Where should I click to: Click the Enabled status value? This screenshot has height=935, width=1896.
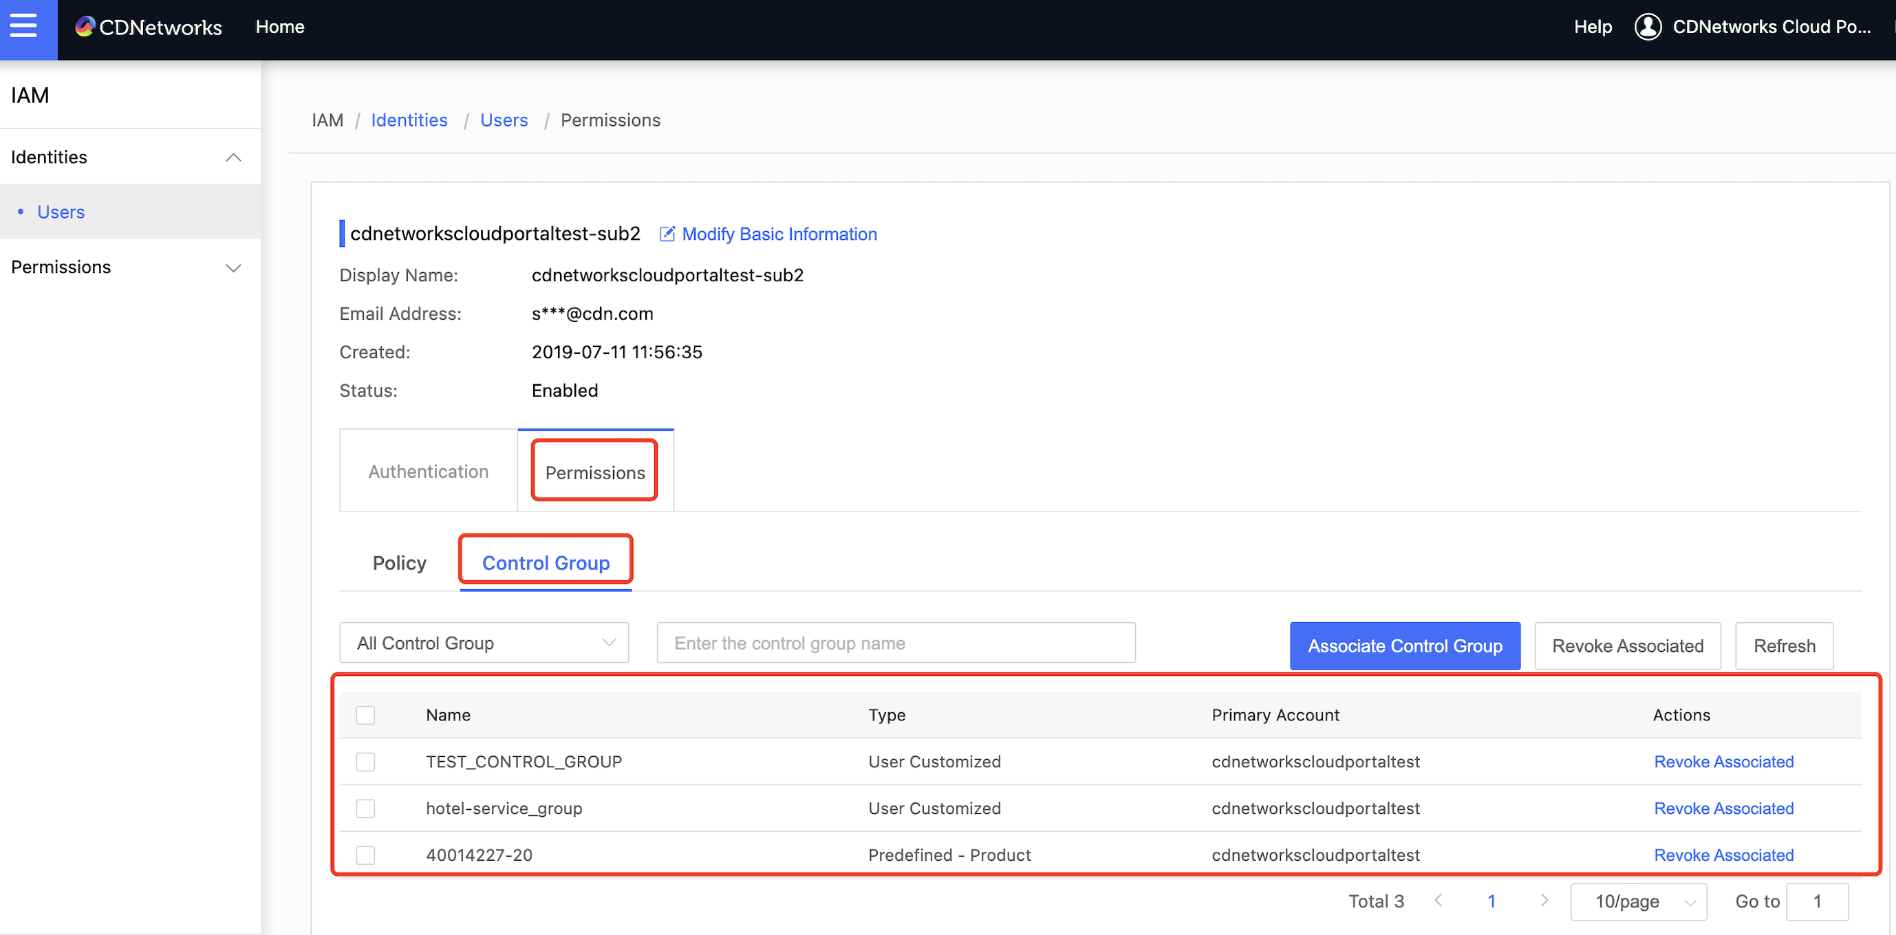click(565, 390)
